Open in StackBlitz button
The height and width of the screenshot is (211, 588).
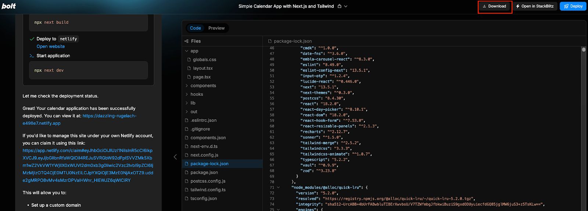(x=535, y=6)
